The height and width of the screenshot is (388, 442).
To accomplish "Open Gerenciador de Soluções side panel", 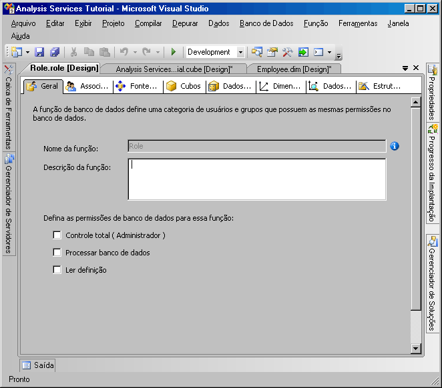I will pos(433,283).
